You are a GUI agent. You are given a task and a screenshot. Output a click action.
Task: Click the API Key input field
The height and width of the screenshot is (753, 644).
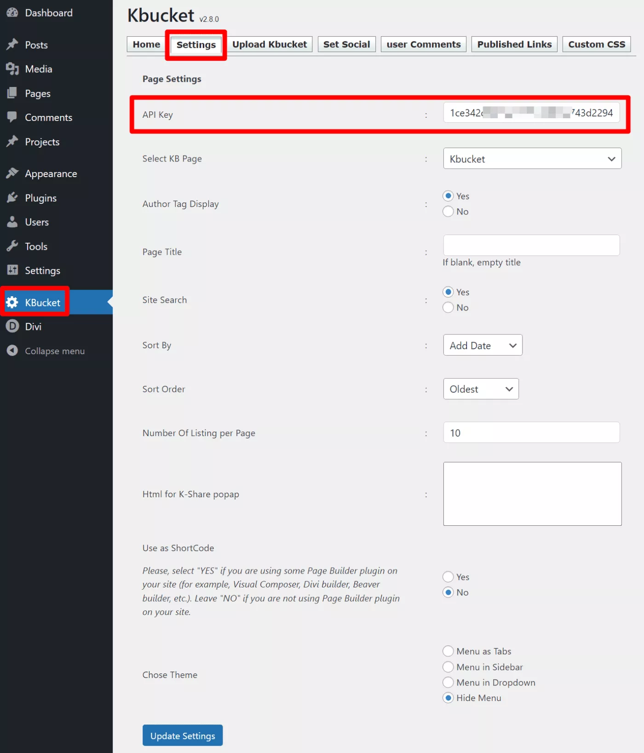[531, 113]
